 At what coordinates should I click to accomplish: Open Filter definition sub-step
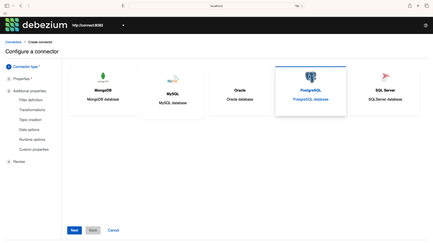[x=30, y=100]
